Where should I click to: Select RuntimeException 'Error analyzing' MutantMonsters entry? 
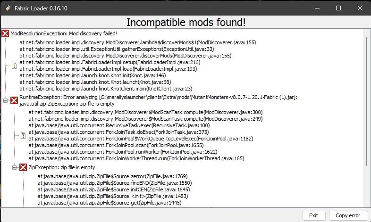coord(158,100)
